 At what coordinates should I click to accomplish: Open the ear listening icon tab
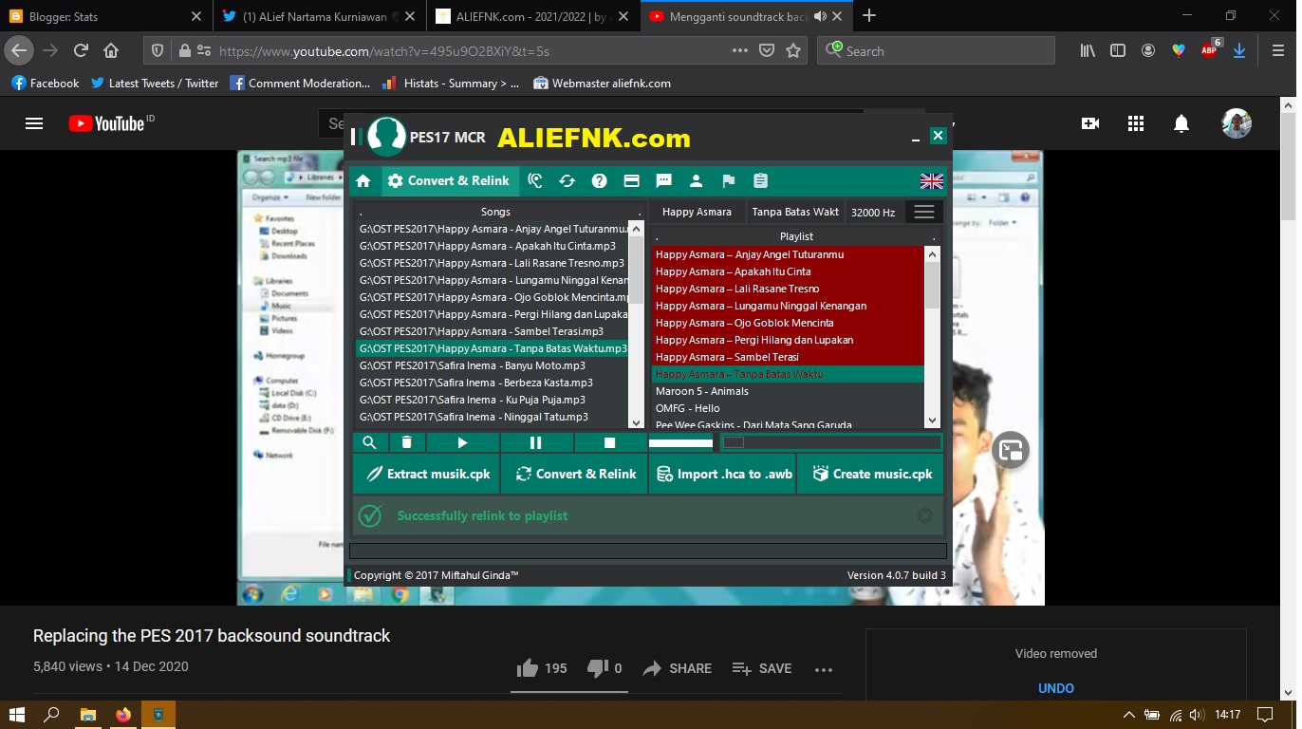point(535,181)
